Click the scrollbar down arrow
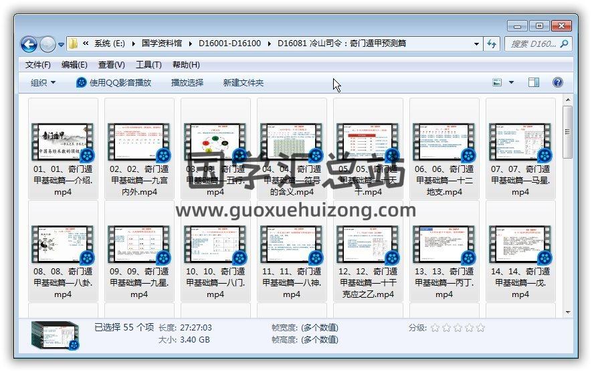This screenshot has width=592, height=372. 567,312
